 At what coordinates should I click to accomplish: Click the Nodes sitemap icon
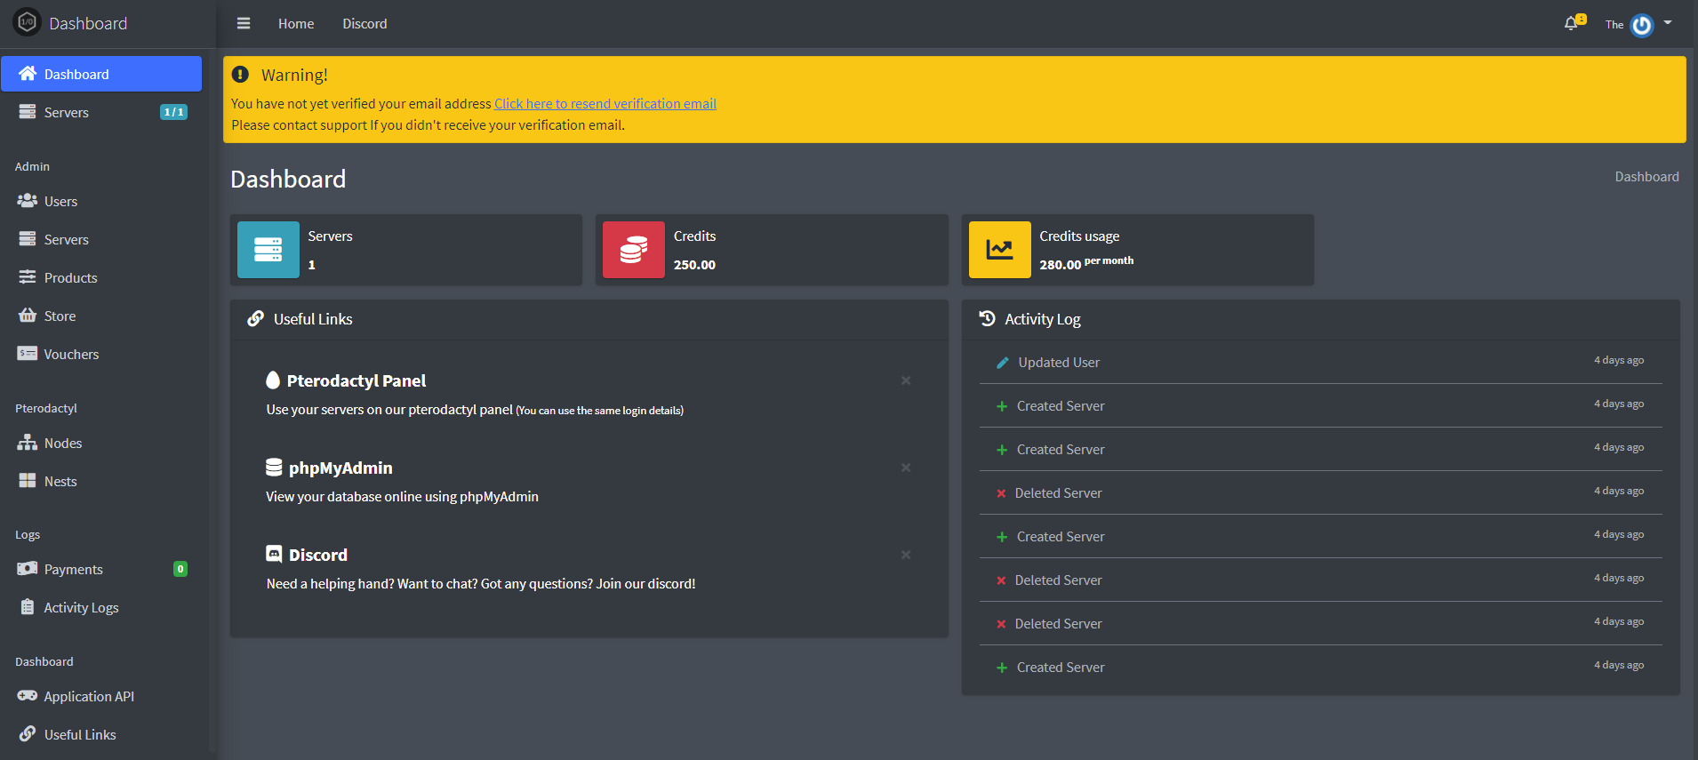(28, 443)
